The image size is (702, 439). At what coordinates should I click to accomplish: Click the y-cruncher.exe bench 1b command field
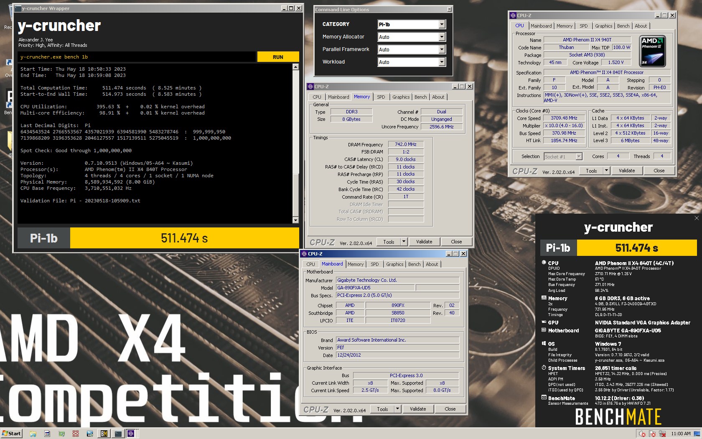pyautogui.click(x=136, y=57)
